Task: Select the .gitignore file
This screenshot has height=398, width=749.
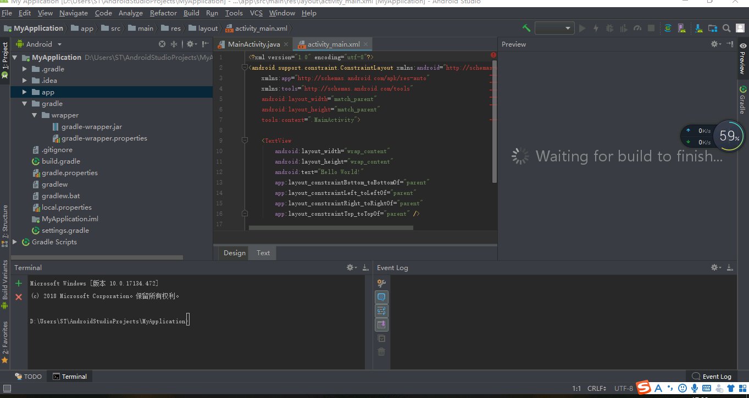Action: tap(52, 149)
